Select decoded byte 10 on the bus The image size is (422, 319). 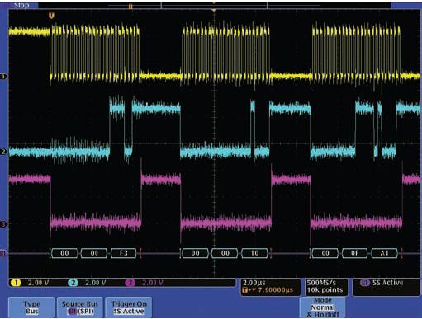coord(254,253)
